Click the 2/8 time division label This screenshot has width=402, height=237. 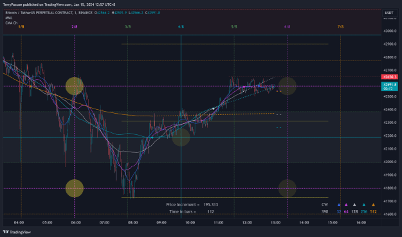coord(75,26)
